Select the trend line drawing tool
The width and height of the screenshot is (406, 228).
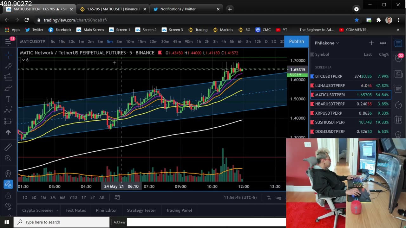[x=8, y=66]
